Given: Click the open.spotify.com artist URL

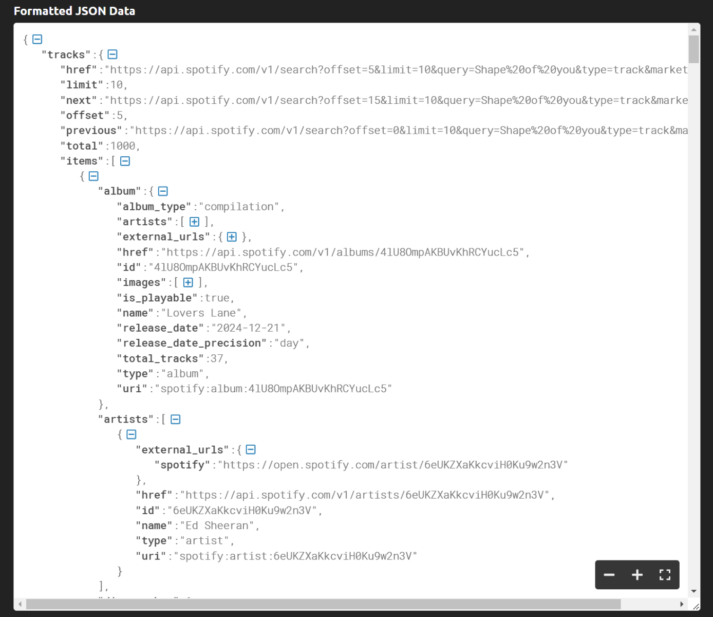Looking at the screenshot, I should 393,465.
